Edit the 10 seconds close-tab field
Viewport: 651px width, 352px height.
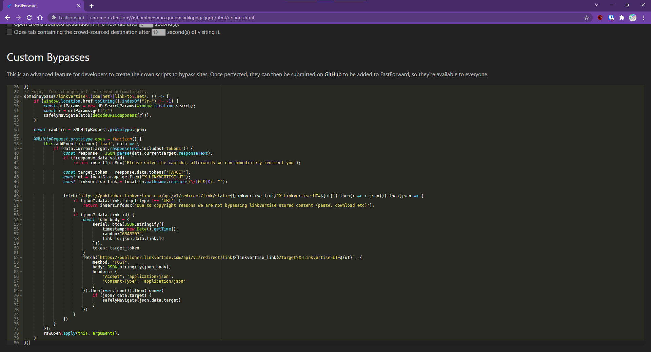[158, 32]
